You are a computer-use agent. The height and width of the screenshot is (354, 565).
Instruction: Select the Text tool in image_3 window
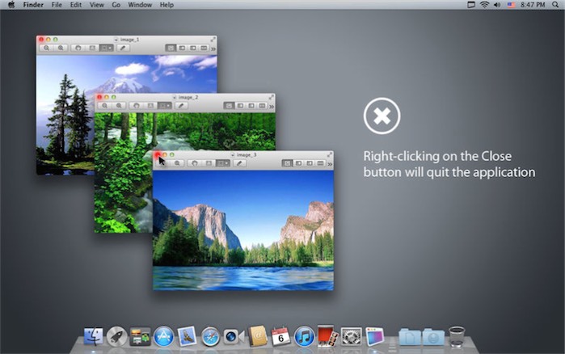click(x=209, y=163)
